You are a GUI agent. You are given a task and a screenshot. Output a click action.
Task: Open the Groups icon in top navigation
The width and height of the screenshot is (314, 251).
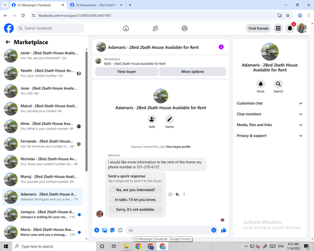(185, 28)
